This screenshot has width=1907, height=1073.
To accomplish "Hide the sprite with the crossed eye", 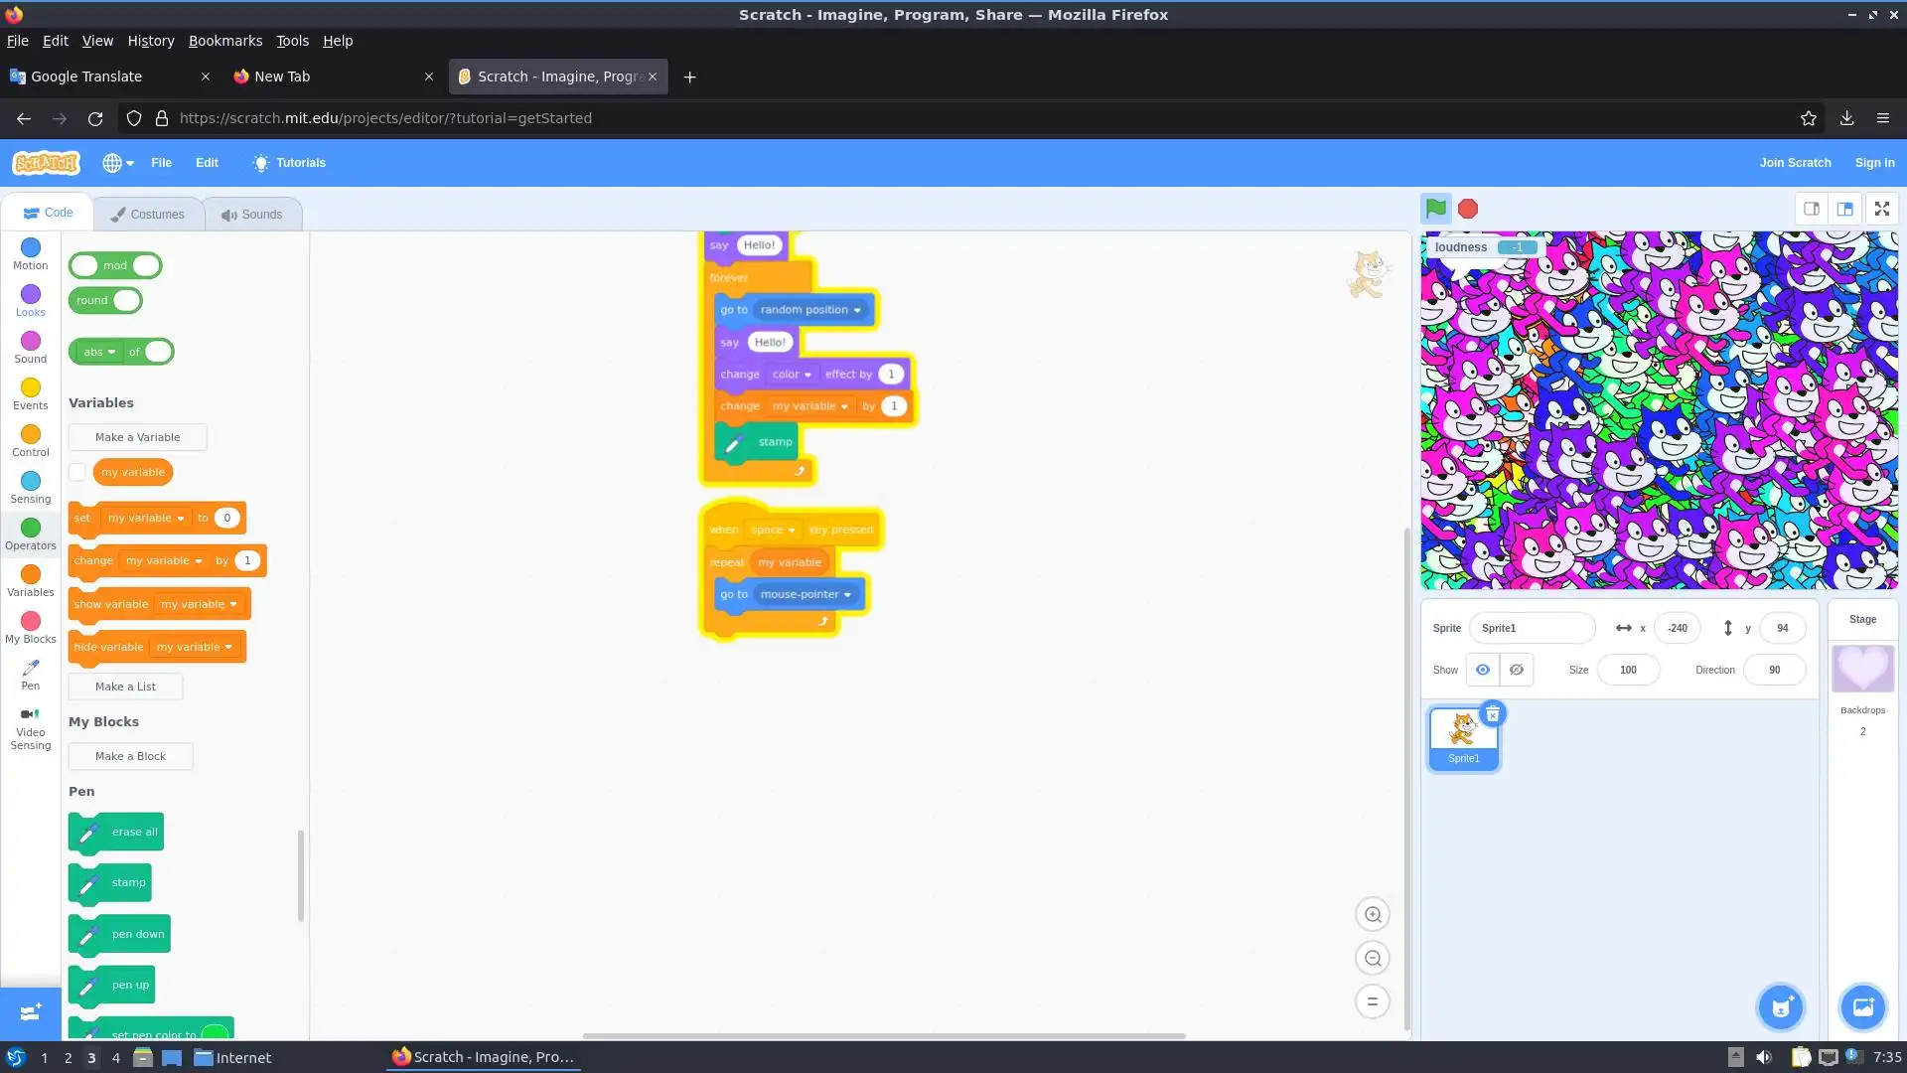I will coord(1516,670).
